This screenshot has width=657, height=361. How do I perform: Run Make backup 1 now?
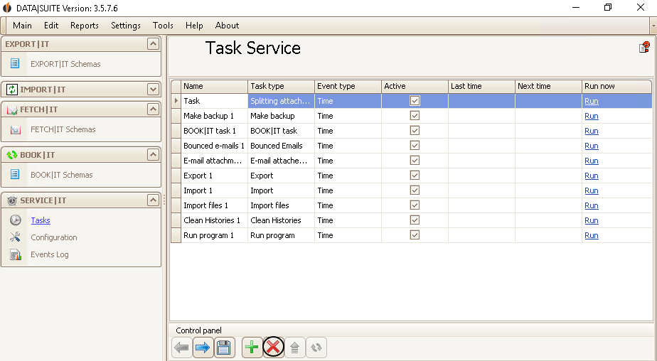(x=591, y=116)
